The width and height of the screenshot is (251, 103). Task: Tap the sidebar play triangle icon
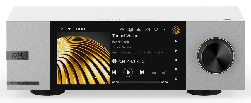(176, 41)
